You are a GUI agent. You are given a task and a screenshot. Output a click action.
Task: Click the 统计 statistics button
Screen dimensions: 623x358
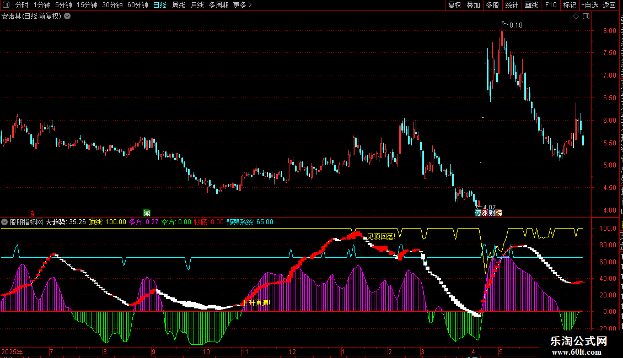pyautogui.click(x=512, y=5)
